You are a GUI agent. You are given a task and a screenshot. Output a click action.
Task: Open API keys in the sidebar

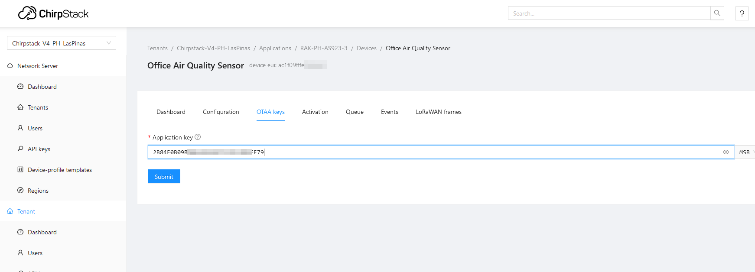[x=63, y=149]
